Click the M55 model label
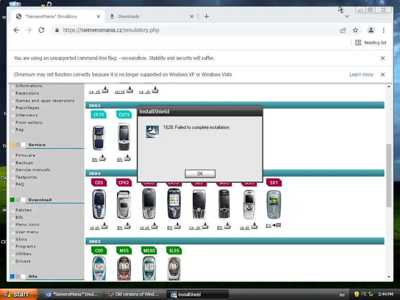This screenshot has width=400, height=300. 124,250
